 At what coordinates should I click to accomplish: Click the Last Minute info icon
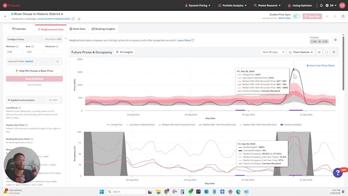[19, 107]
